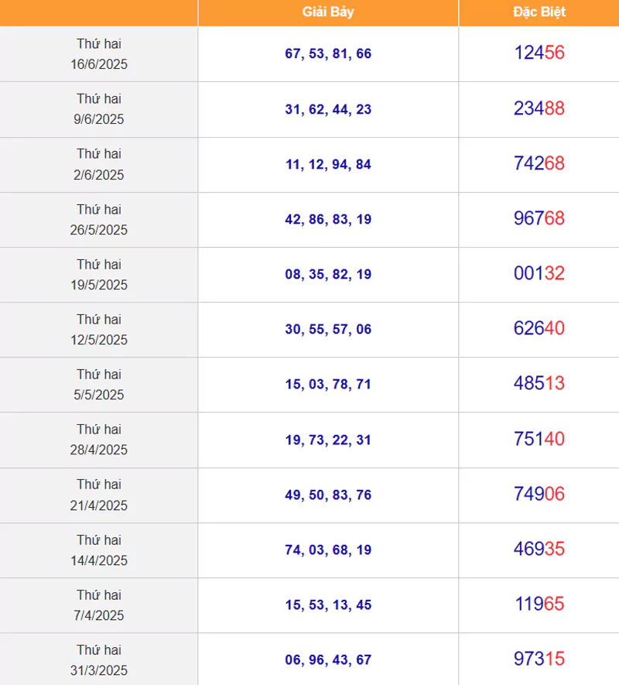Click Giải Bảy numbers 15, 03, 78, 71
This screenshot has width=619, height=685.
[328, 385]
